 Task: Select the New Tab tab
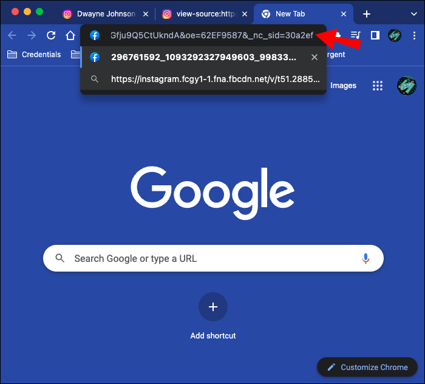[303, 14]
